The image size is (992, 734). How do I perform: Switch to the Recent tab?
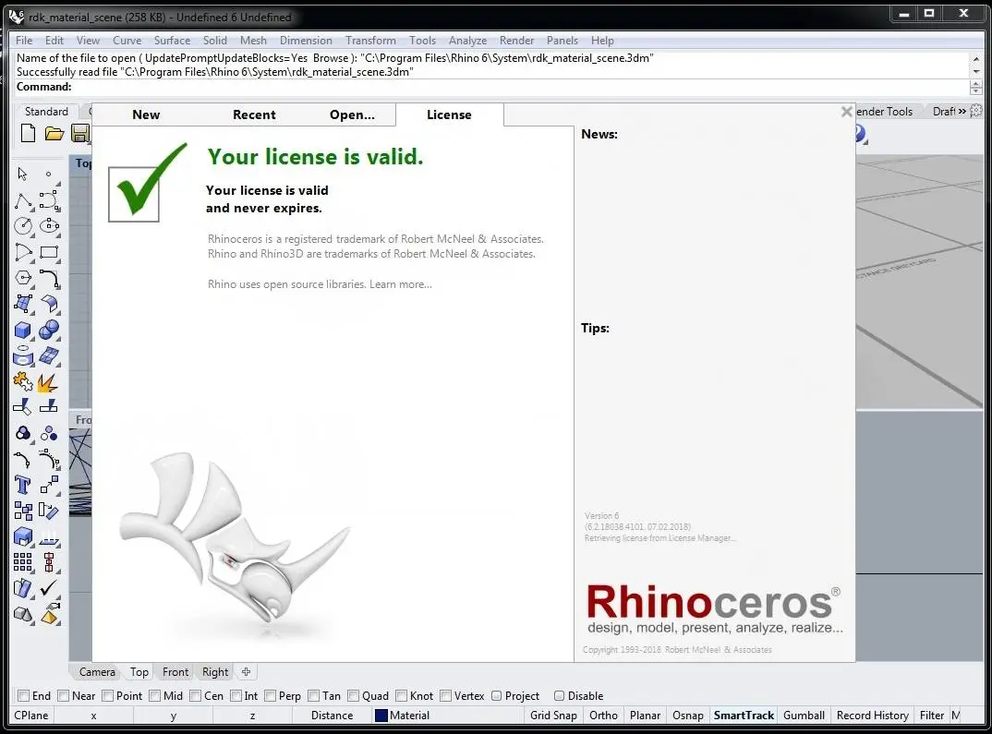[x=254, y=114]
